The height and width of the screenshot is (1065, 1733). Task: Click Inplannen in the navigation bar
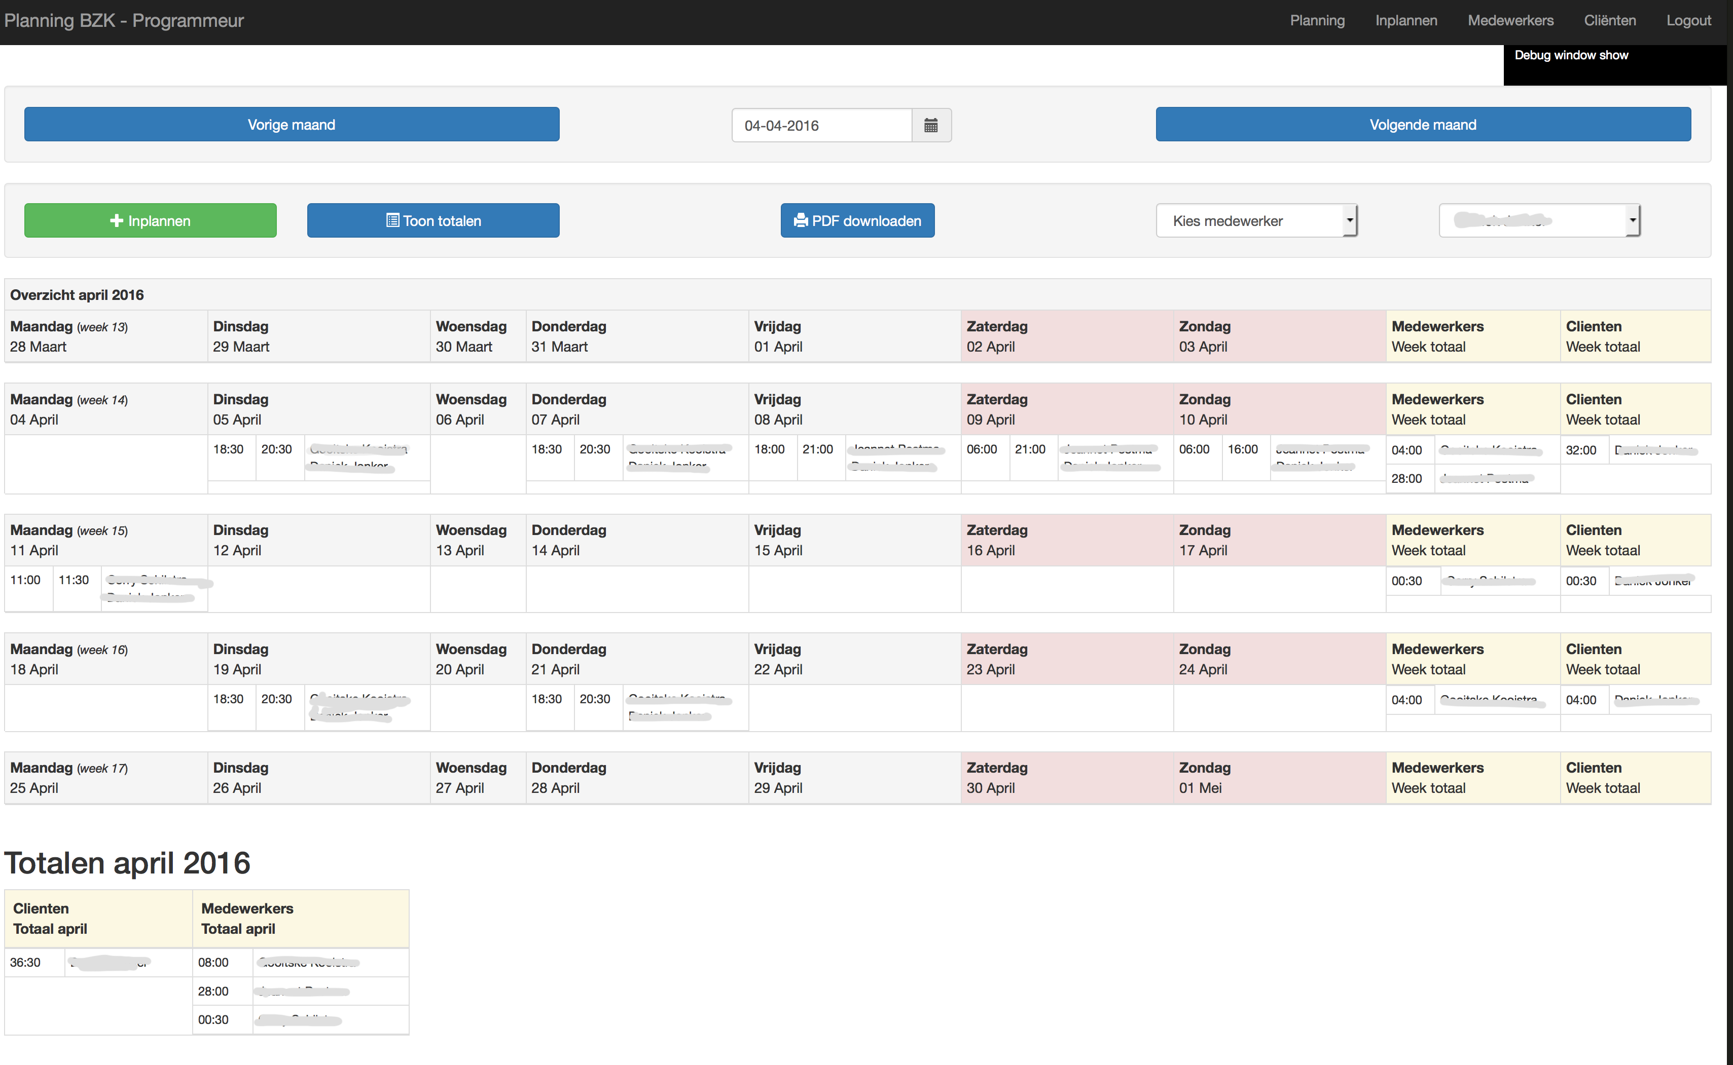click(x=1405, y=20)
